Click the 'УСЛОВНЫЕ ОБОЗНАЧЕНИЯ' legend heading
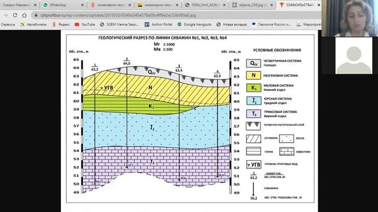378x212 pixels. pos(277,50)
